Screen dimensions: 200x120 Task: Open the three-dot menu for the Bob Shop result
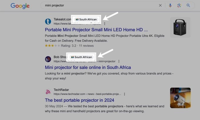(119, 61)
